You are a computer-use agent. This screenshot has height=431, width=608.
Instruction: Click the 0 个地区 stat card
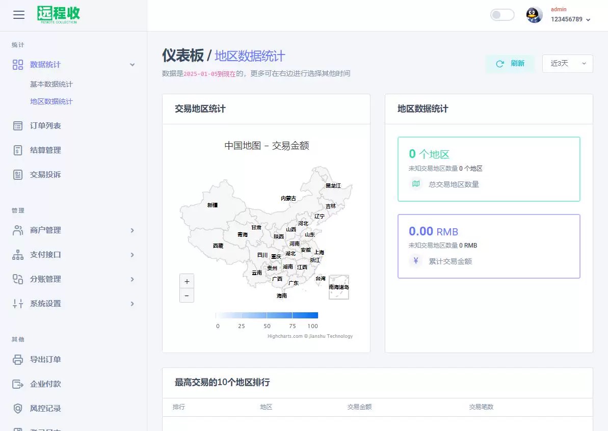[489, 169]
